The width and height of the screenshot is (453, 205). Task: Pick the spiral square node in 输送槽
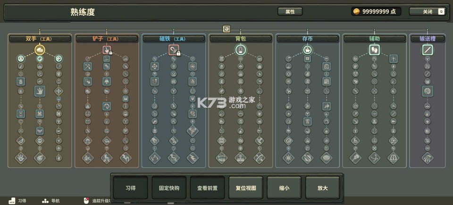428,91
